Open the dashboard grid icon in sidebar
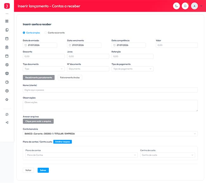The width and height of the screenshot is (206, 194). click(x=7, y=21)
